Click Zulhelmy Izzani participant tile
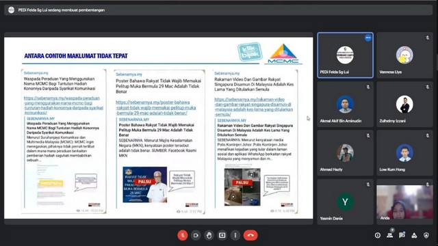The image size is (438, 246). tap(404, 104)
